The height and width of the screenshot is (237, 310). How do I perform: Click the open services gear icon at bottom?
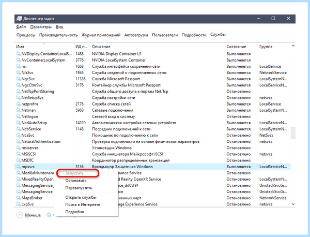[49, 215]
